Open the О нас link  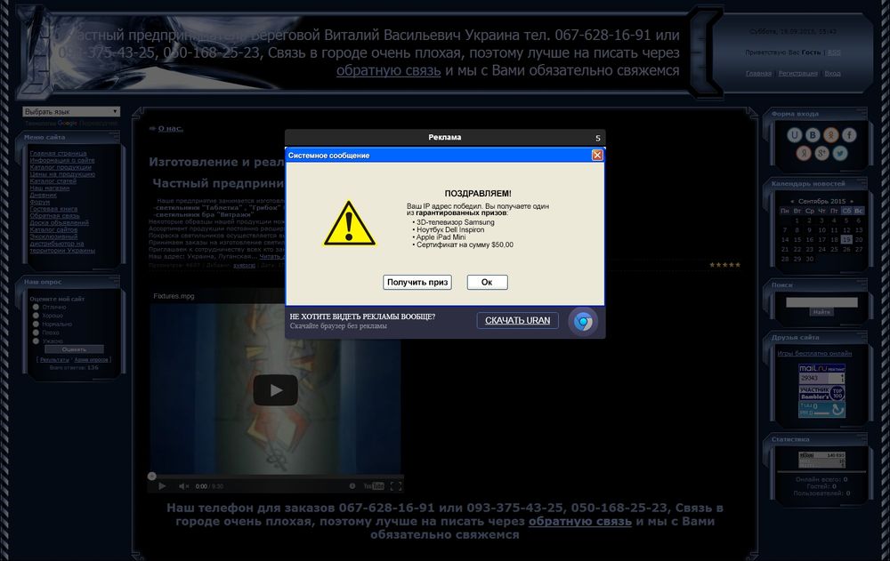[x=170, y=129]
